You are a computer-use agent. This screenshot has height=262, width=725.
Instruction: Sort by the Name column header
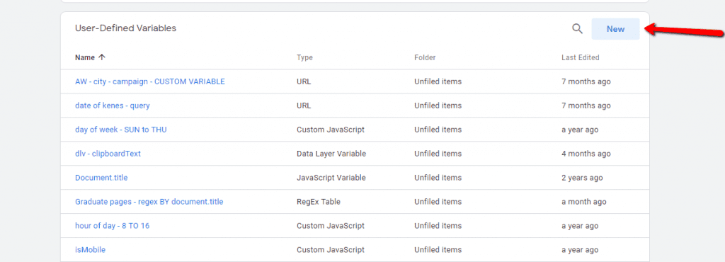85,58
